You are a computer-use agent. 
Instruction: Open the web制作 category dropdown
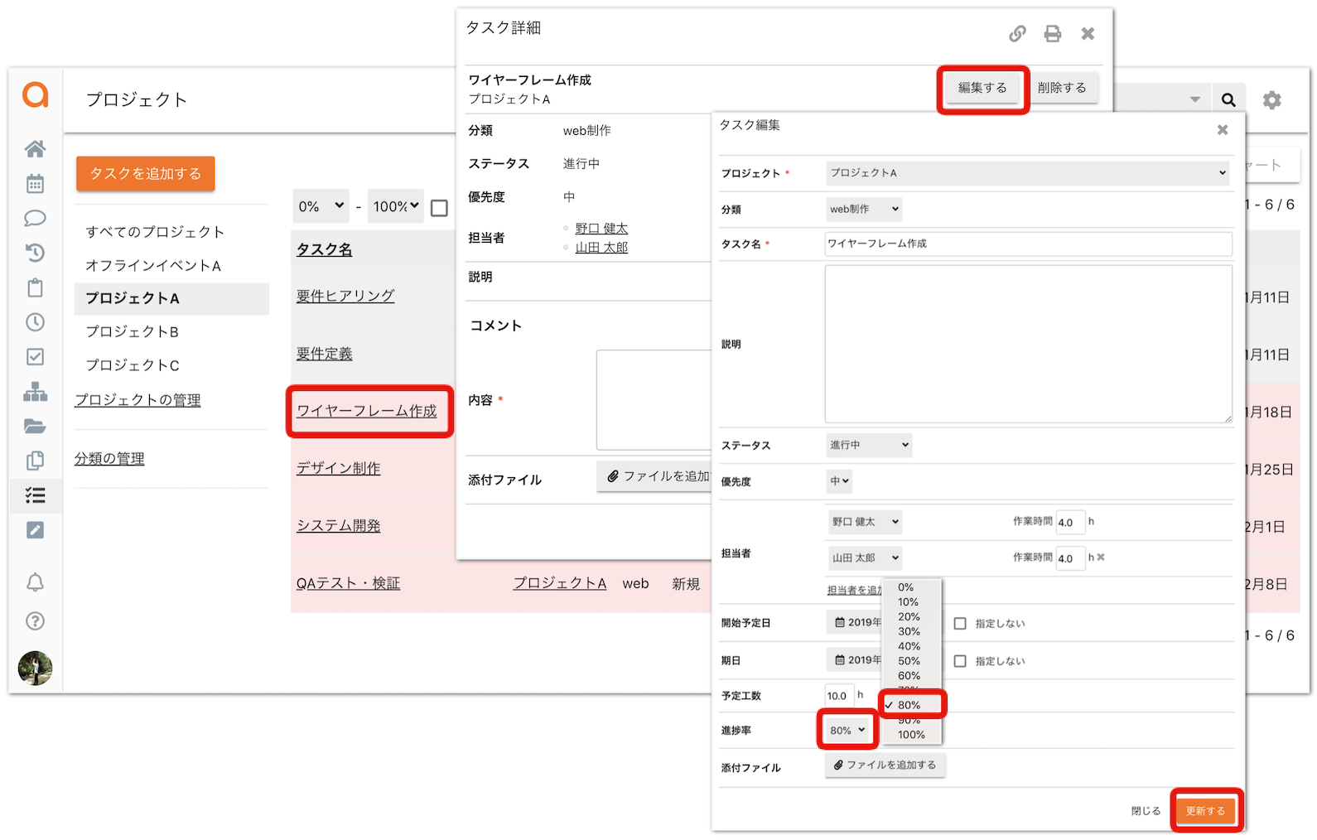864,209
